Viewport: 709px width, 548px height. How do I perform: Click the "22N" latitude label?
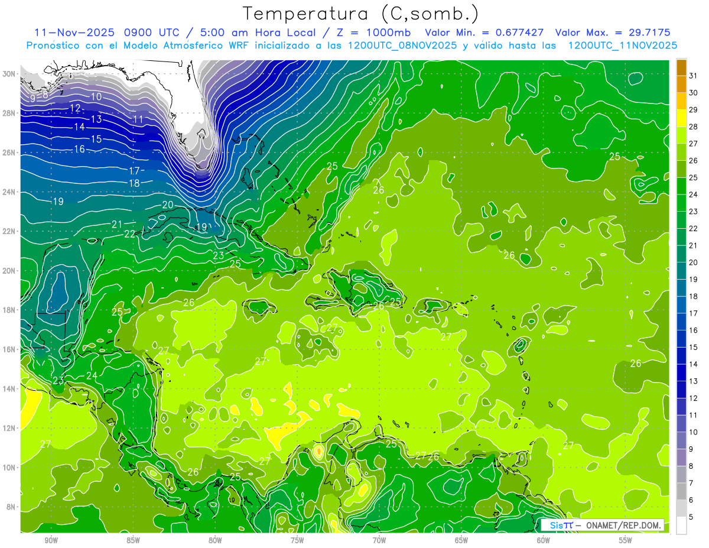[x=9, y=231]
